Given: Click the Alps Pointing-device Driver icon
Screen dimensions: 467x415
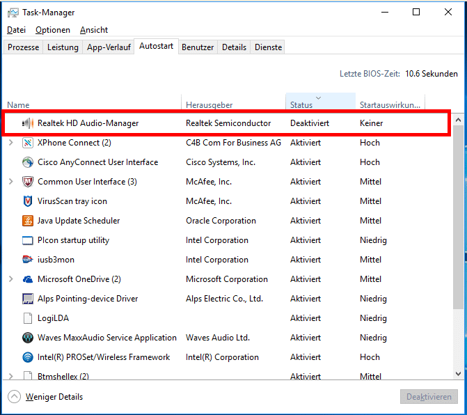Looking at the screenshot, I should point(28,299).
